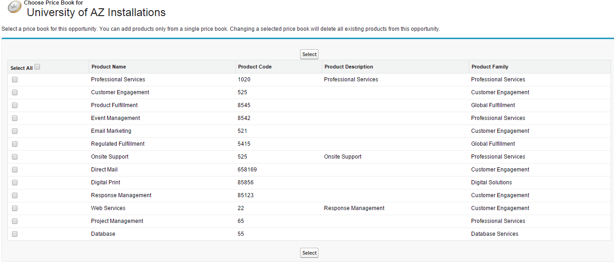Check the Database product checkbox
614x262 pixels.
tap(15, 234)
